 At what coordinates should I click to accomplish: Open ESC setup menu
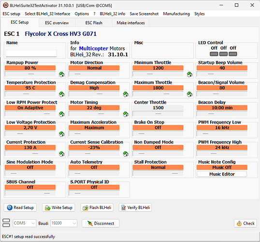(12, 14)
